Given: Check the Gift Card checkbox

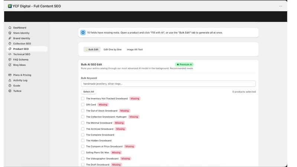Looking at the screenshot, I should 83,105.
